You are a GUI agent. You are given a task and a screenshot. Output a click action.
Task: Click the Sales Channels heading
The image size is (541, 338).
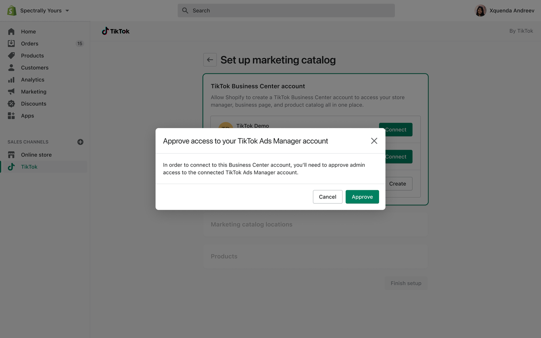[28, 142]
